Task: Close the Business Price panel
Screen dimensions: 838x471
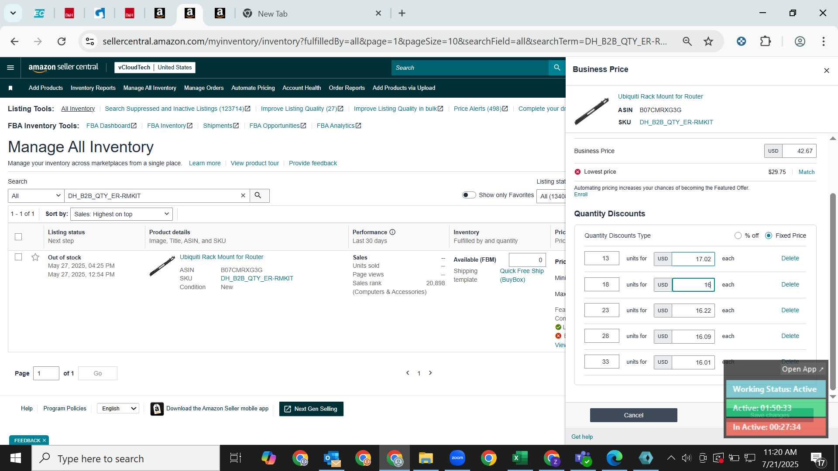Action: pos(826,71)
